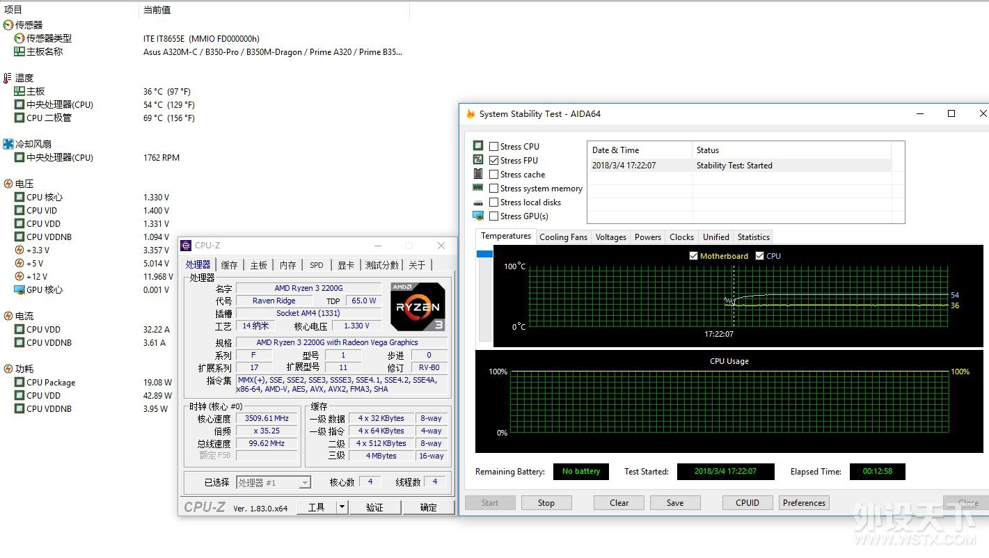Click the voltage icon beside 电压 heading
Screen dimensions: 989x558
8,184
